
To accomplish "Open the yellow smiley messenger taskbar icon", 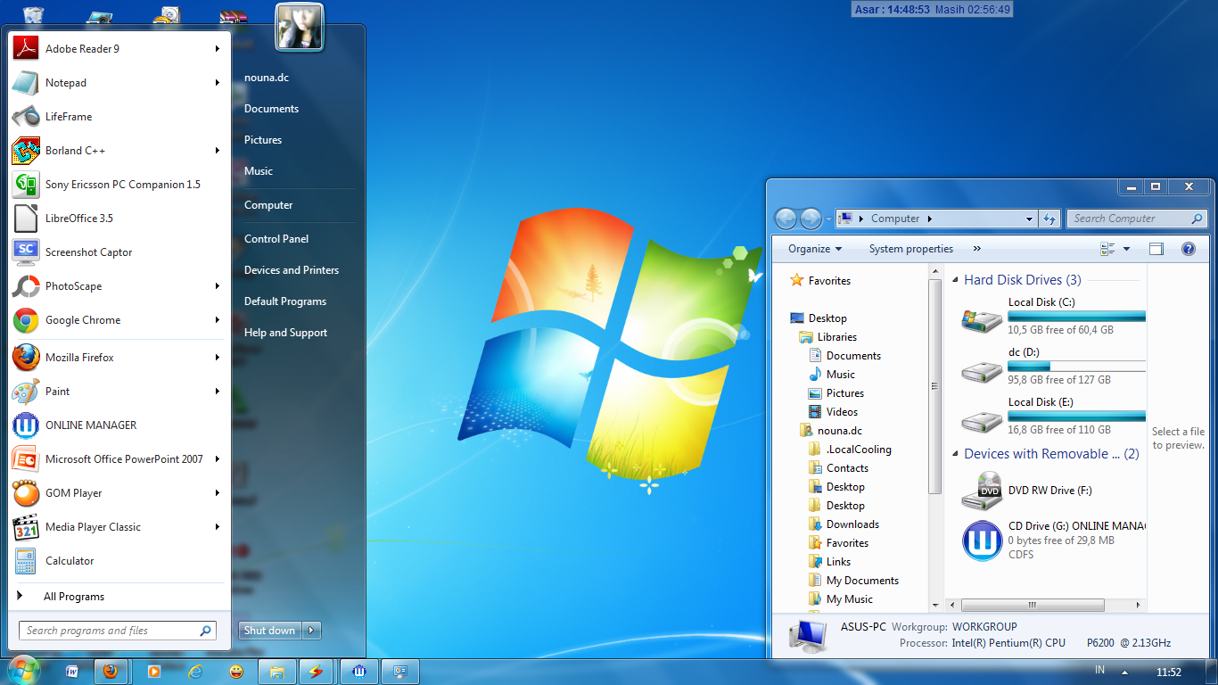I will coord(236,672).
